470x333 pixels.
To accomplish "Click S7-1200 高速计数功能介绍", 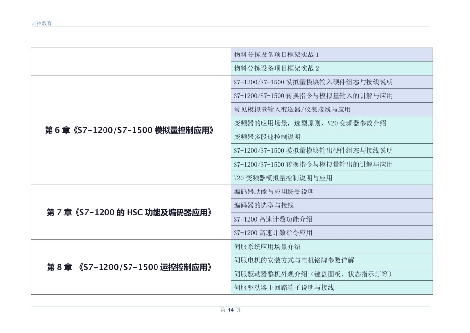I will click(332, 219).
